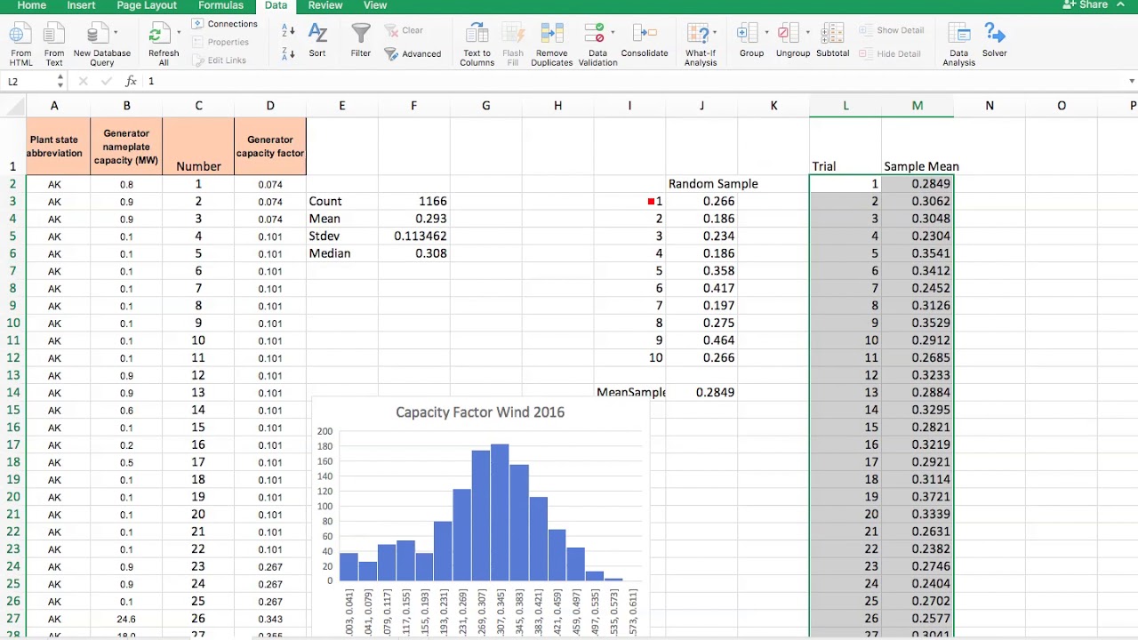Select row 14 header

tap(12, 392)
